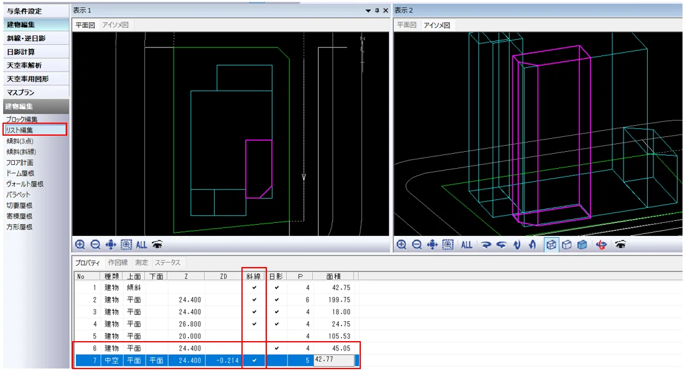Image resolution: width=685 pixels, height=371 pixels.
Task: Choose ブロック編集 command
Action: pos(22,119)
